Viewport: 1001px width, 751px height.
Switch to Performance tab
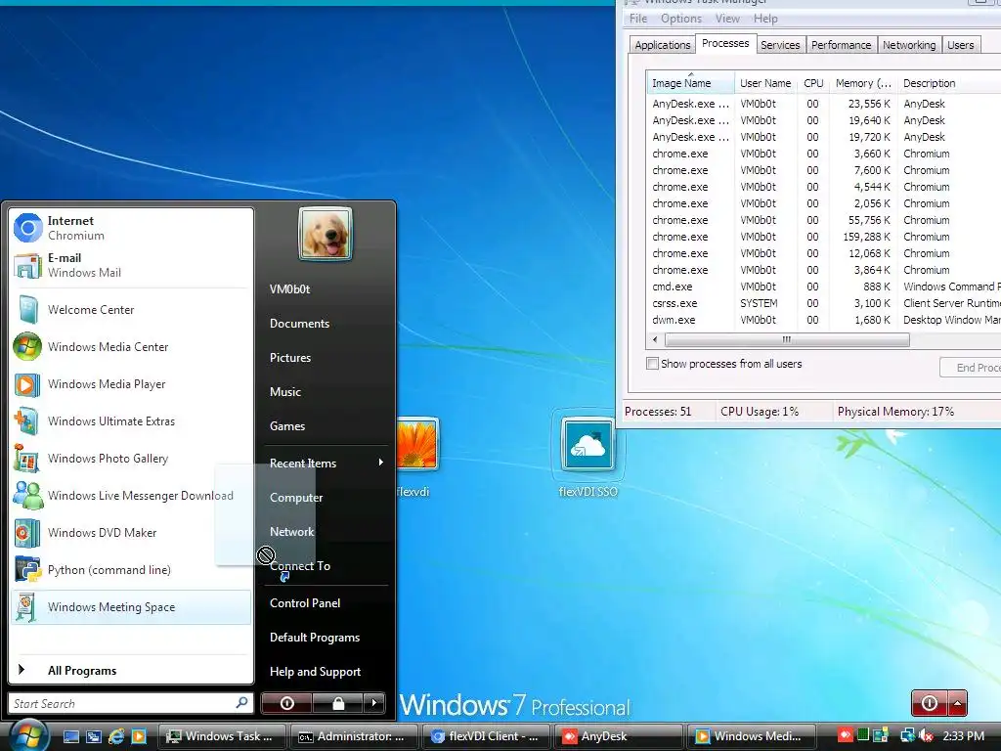coord(841,45)
